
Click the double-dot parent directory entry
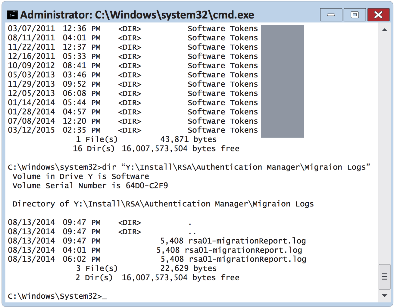coord(102,232)
